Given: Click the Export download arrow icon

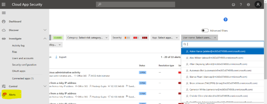Looking at the screenshot, I should tap(56, 57).
